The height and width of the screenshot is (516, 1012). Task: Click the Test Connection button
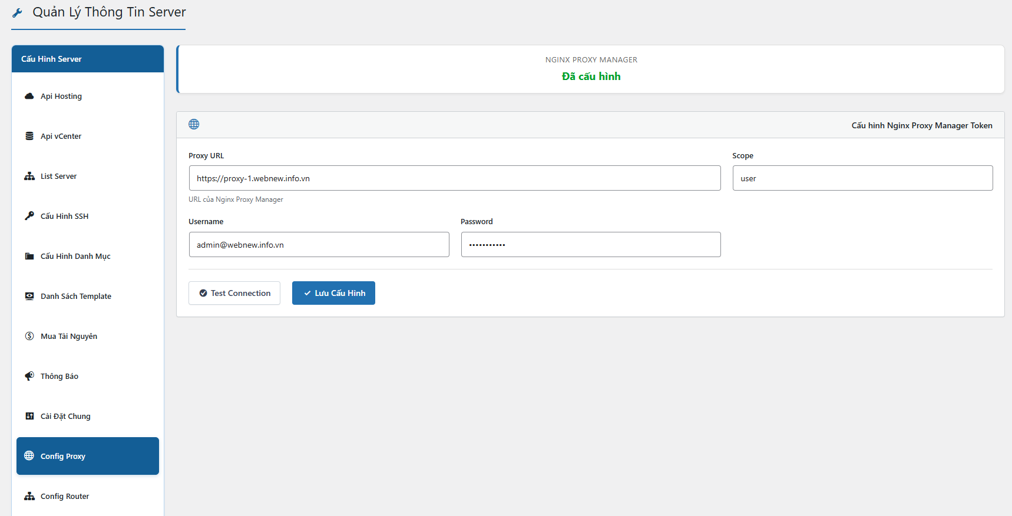tap(234, 293)
